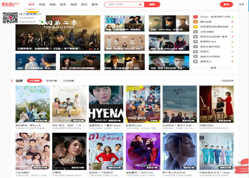Open rank 6 梨泰院Class in the ranking list
Screen dimensions: 249x178
pyautogui.click(x=208, y=42)
